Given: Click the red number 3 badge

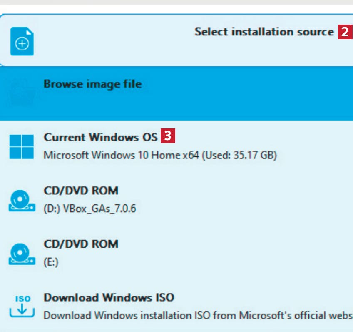Looking at the screenshot, I should click(168, 136).
